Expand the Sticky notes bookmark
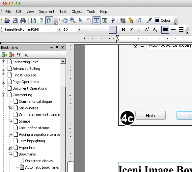Image resolution: width=192 pixels, height=172 pixels. [10, 108]
